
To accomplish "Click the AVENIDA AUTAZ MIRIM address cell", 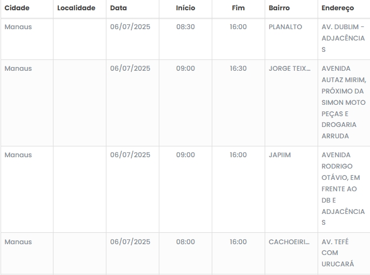I will [x=343, y=102].
